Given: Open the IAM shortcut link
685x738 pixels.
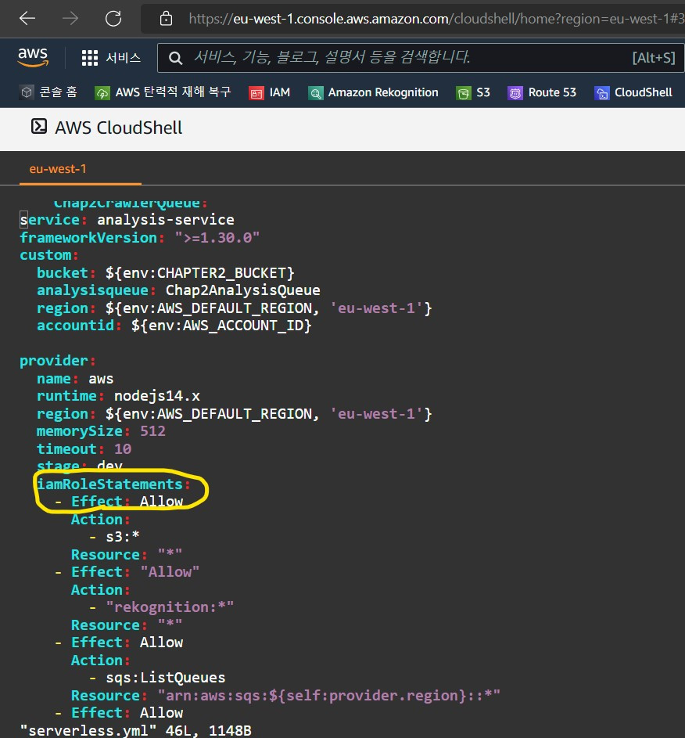Looking at the screenshot, I should (280, 92).
